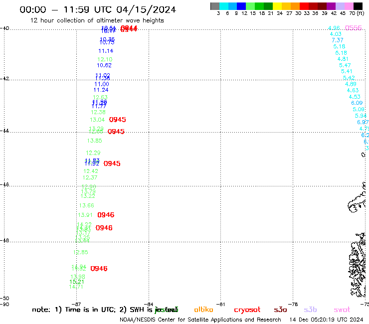
Task: Click the wave height value 14.71
Action: point(76,287)
